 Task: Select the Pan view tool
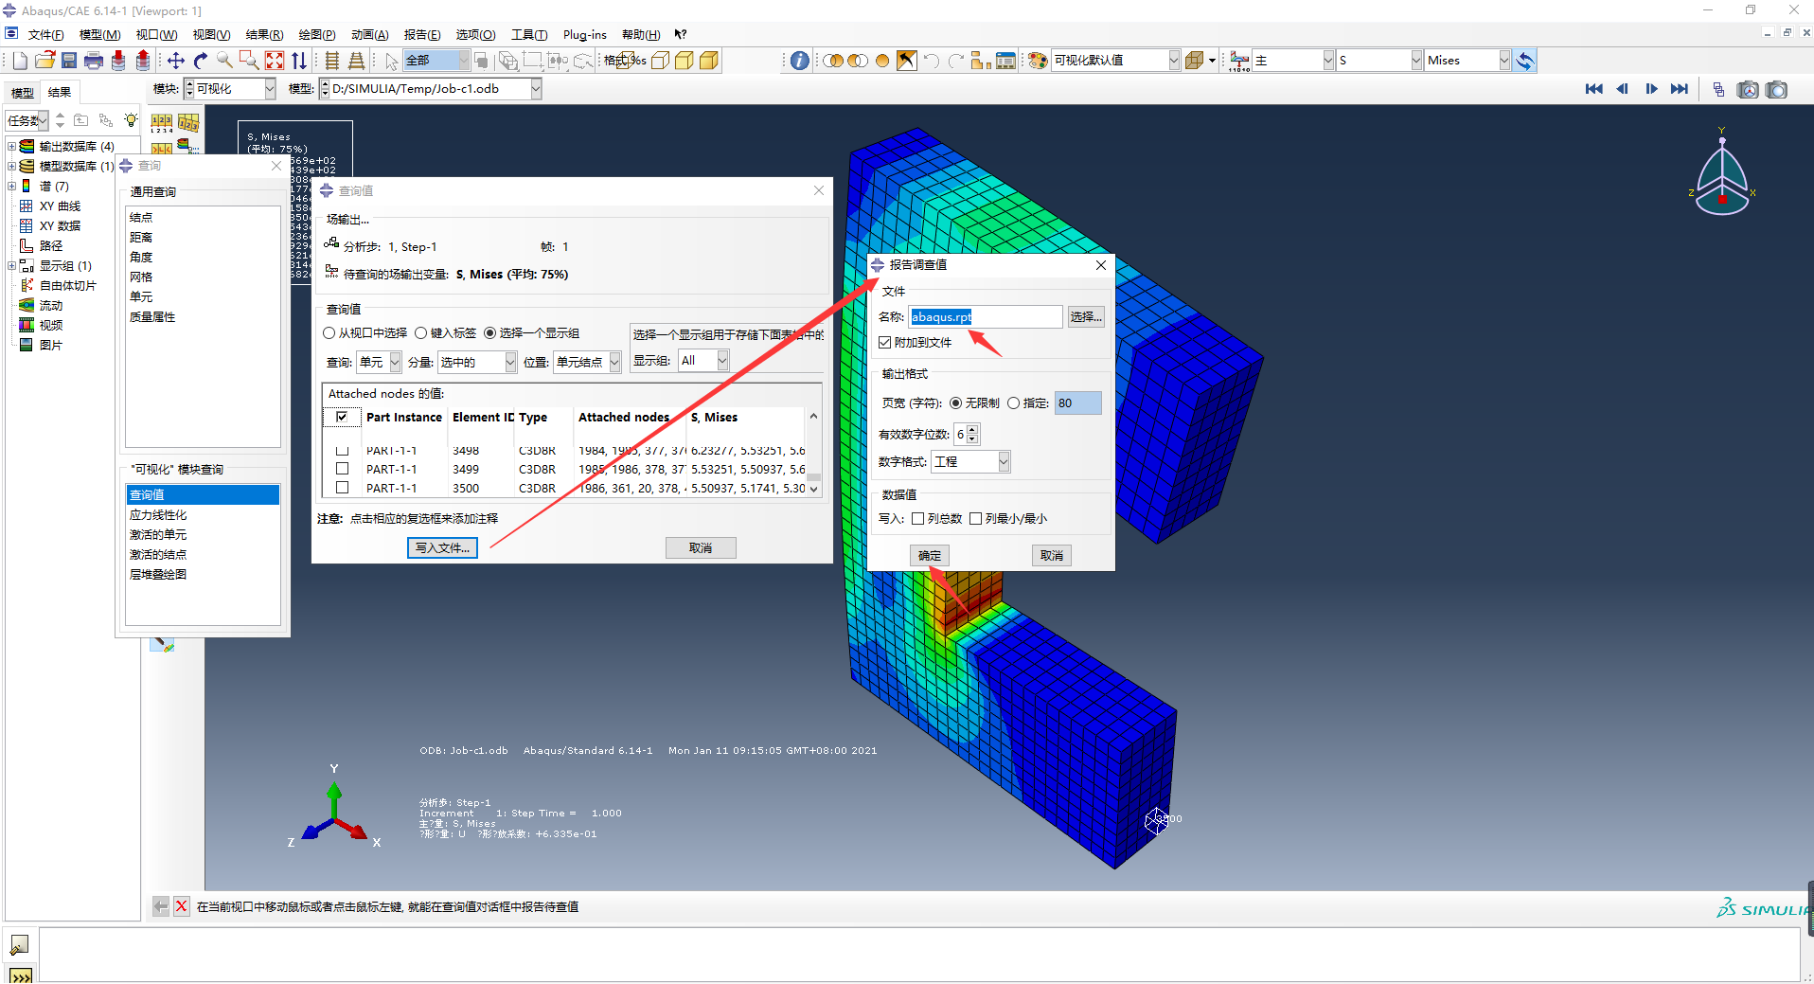176,61
